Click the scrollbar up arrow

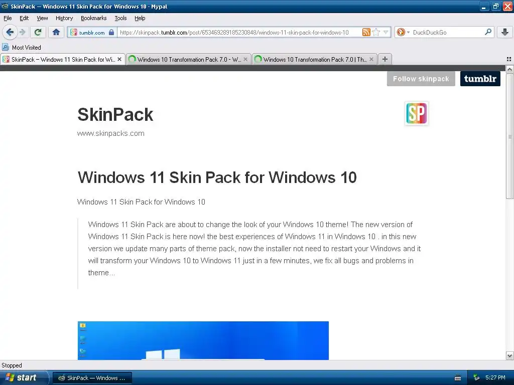click(510, 69)
